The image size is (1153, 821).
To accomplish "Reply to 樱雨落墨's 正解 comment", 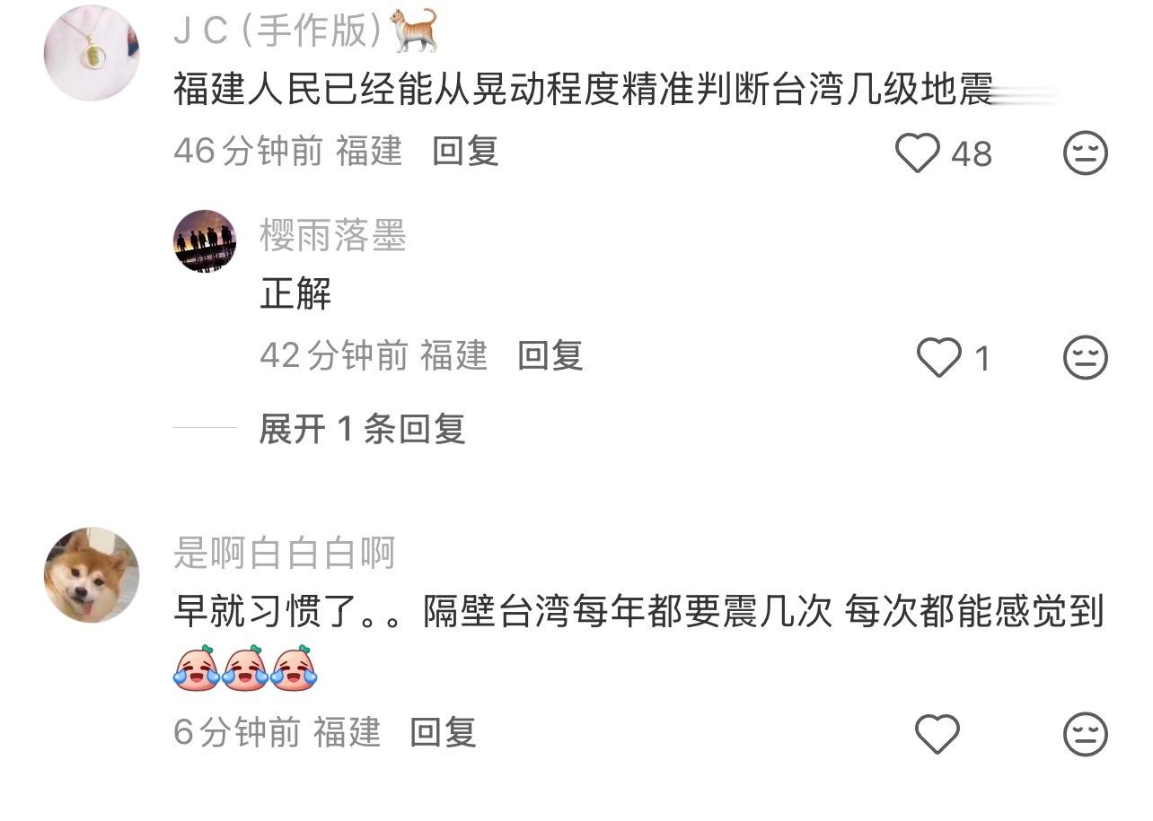I will coord(550,356).
